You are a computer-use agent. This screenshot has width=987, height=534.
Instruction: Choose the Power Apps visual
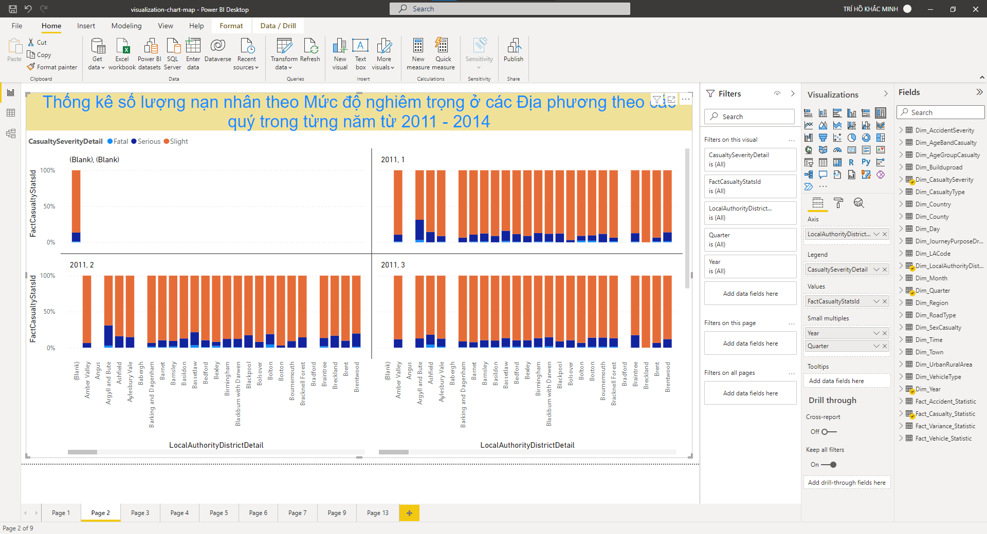pos(881,175)
